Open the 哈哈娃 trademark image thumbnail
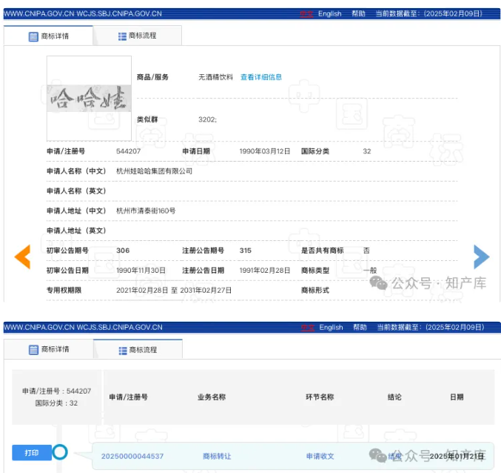Image resolution: width=501 pixels, height=473 pixels. 89,99
